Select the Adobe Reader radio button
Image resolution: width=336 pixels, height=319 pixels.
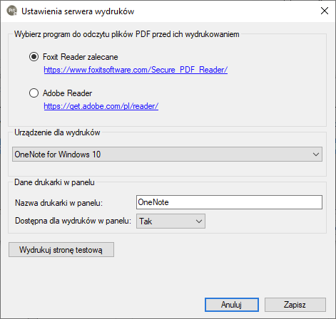pos(34,93)
